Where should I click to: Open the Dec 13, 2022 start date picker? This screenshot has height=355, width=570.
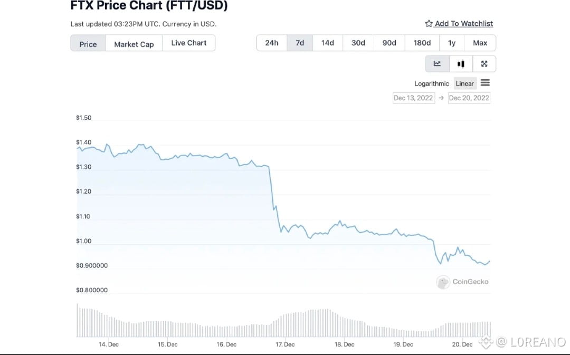(413, 98)
